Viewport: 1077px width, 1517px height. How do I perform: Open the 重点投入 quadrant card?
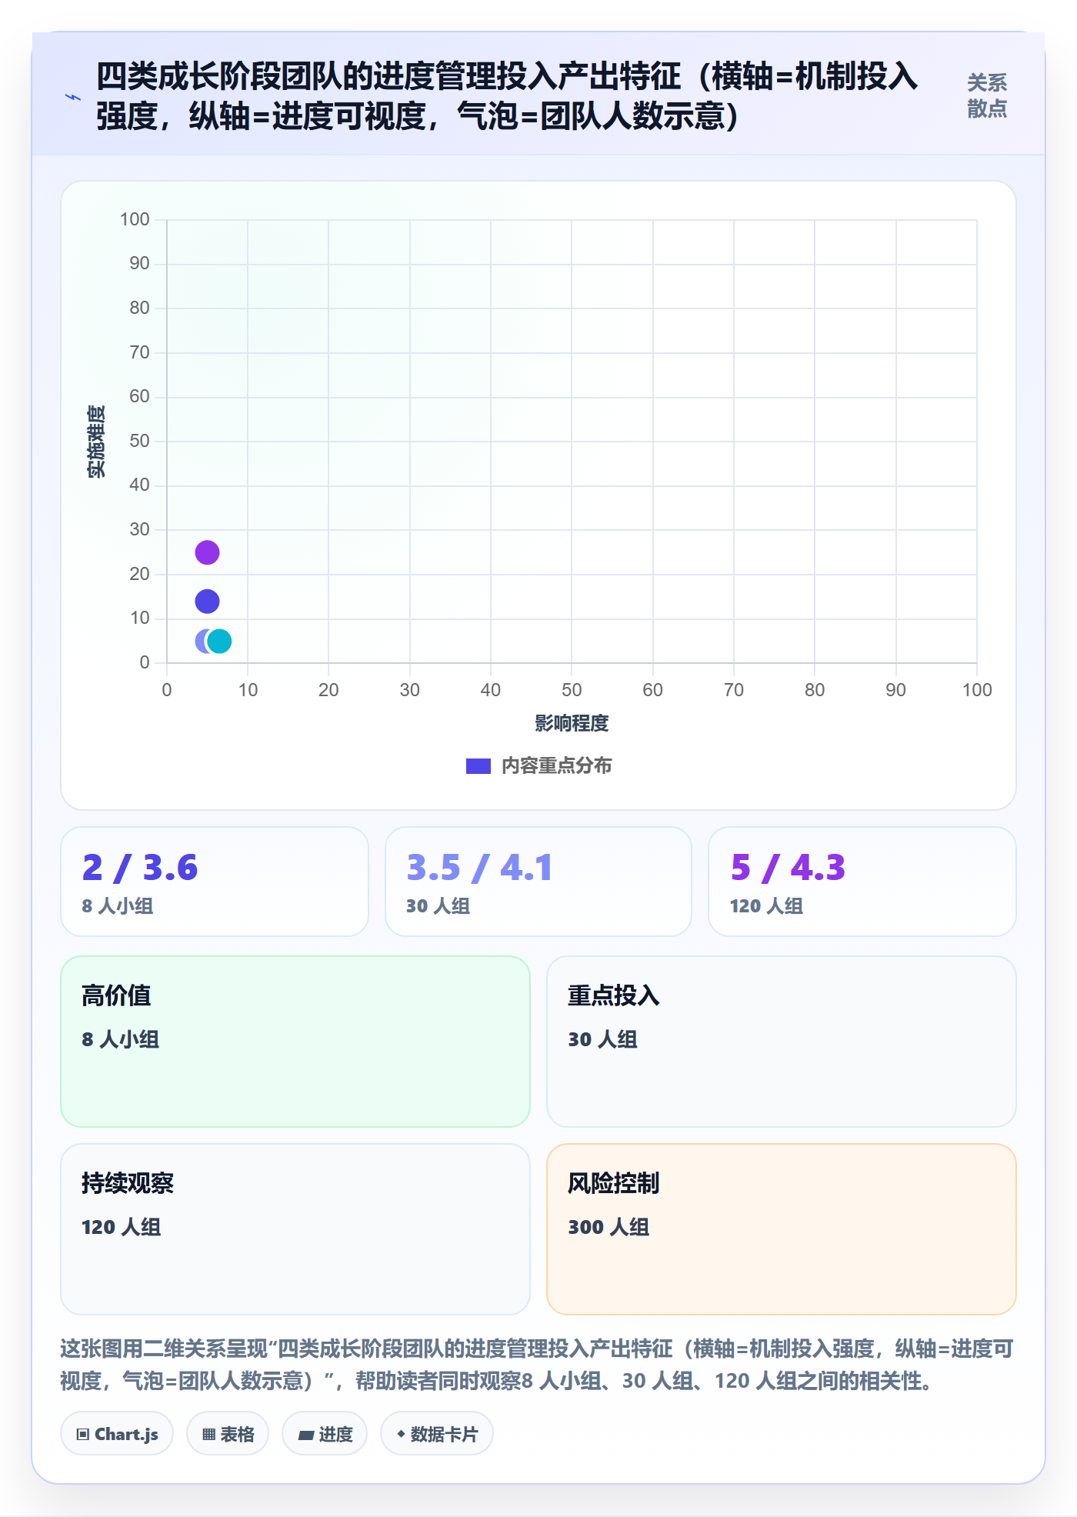tap(782, 1042)
